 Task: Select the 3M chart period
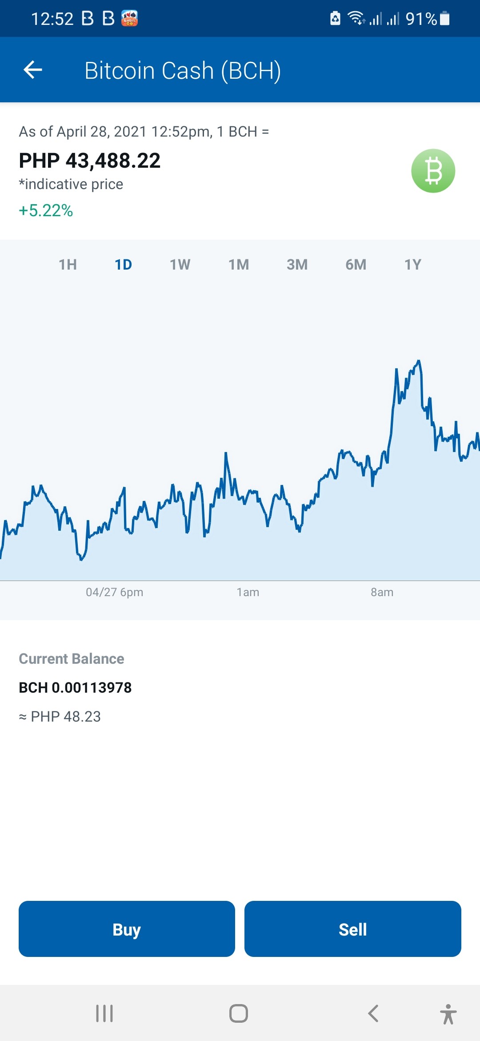pos(297,265)
